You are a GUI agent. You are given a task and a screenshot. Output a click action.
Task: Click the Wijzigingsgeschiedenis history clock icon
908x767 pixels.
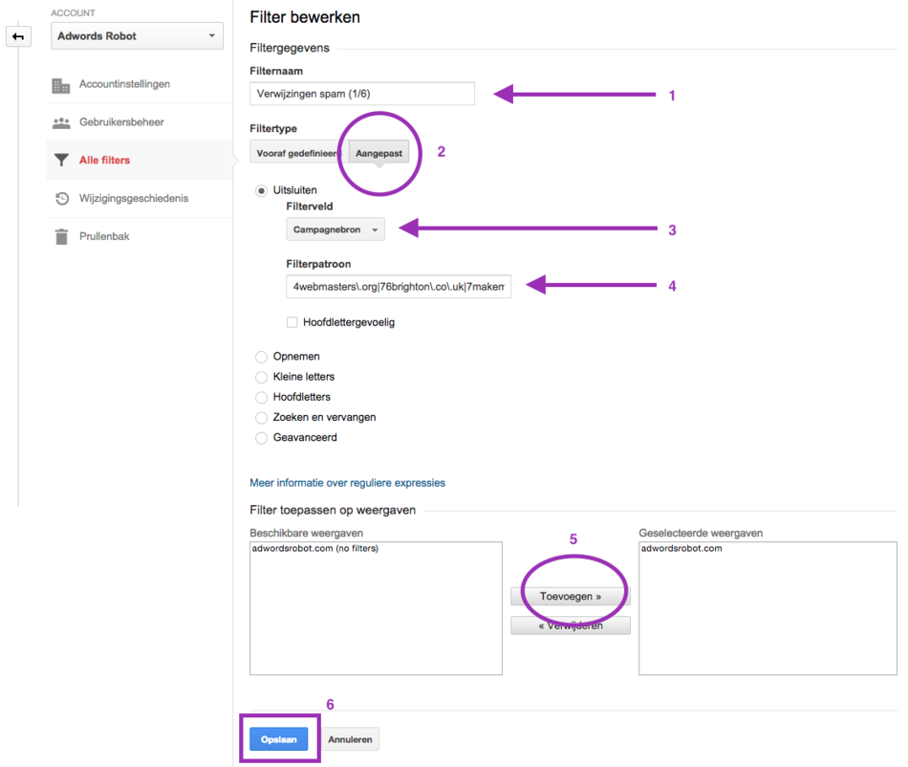(x=61, y=199)
